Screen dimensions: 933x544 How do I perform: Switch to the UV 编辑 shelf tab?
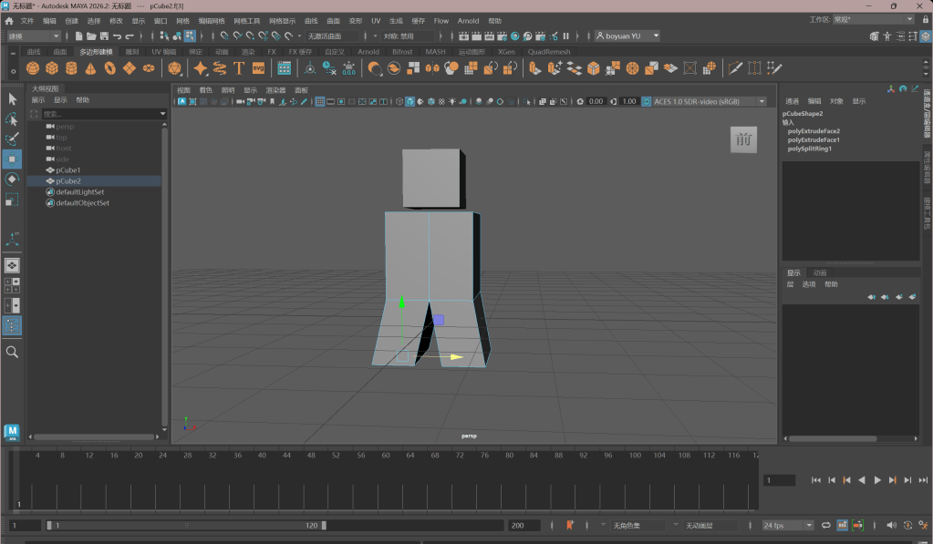coord(163,52)
